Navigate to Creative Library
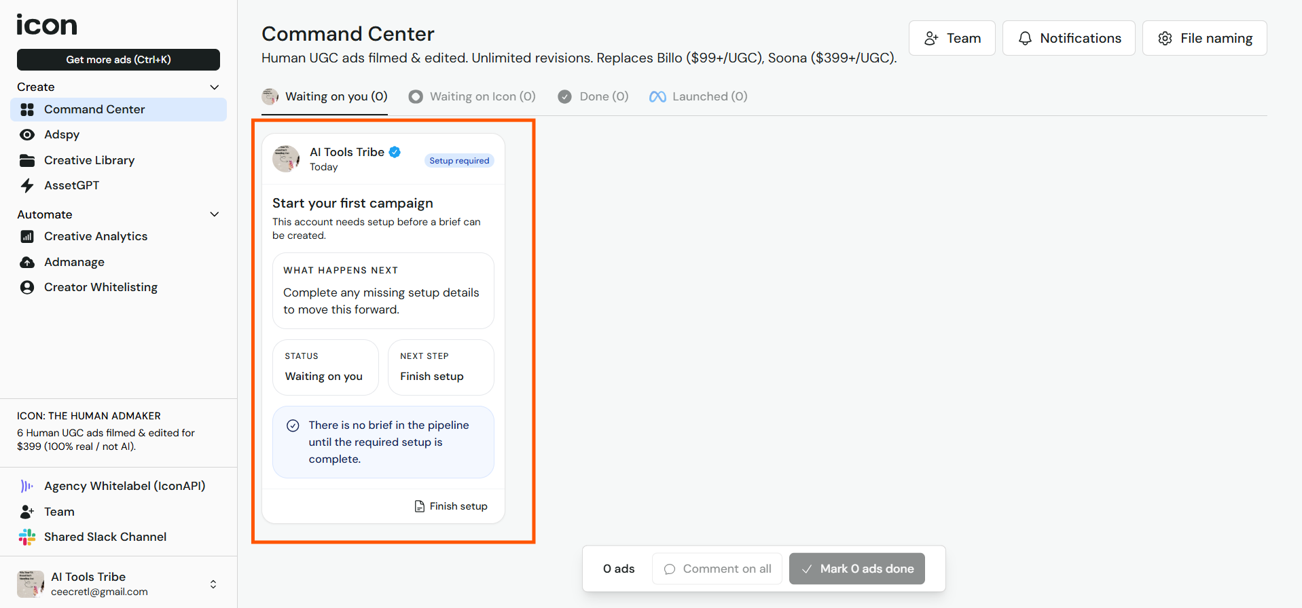This screenshot has width=1302, height=608. [x=89, y=160]
